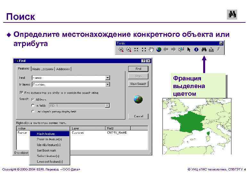Click the Countries layer cell in results

(78, 133)
